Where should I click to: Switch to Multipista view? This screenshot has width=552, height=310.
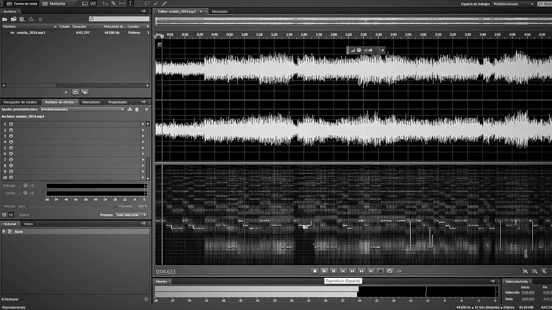(x=54, y=4)
